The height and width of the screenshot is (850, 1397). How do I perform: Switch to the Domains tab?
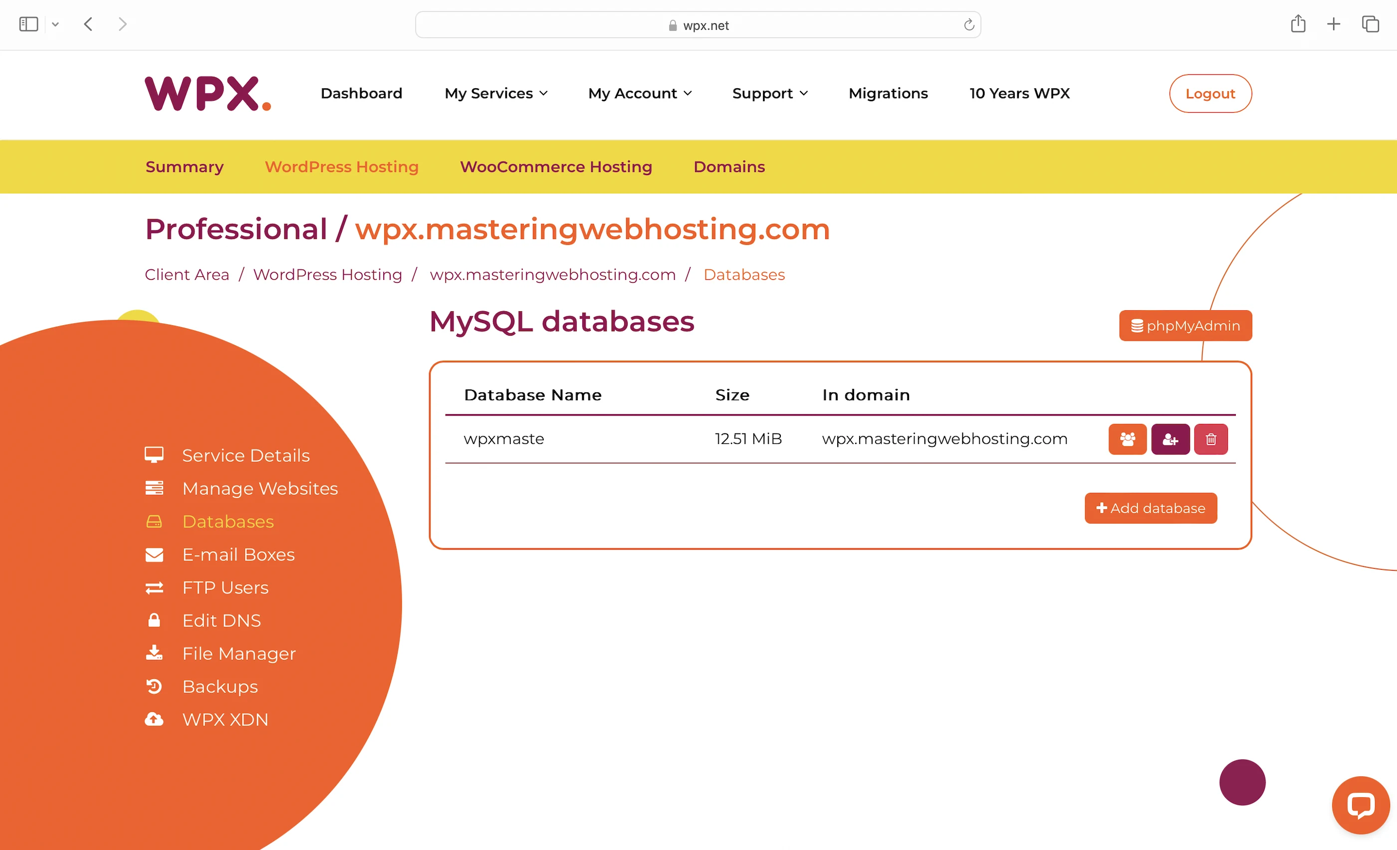(728, 167)
